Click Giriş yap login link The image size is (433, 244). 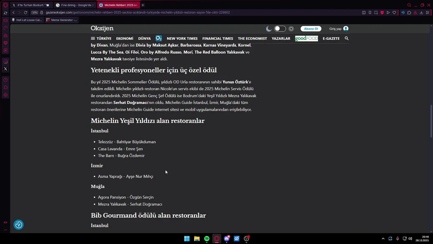(x=339, y=29)
